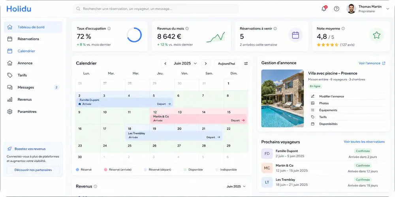Click the Disponible legend dot
Image resolution: width=395 pixels, height=197 pixels.
point(185,169)
